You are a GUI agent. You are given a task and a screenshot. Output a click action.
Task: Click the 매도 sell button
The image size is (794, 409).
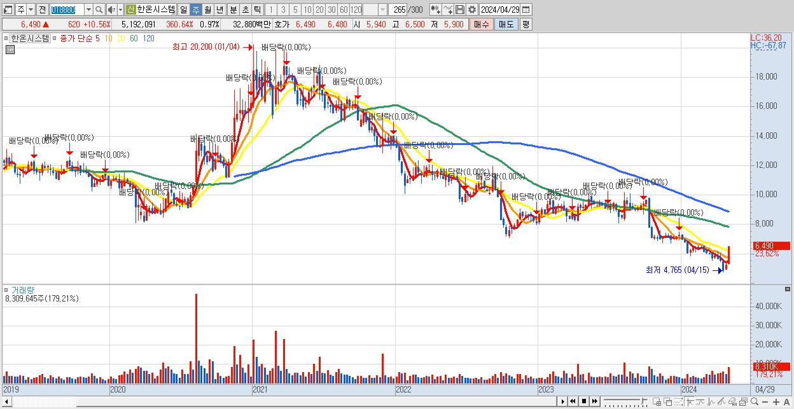[506, 24]
